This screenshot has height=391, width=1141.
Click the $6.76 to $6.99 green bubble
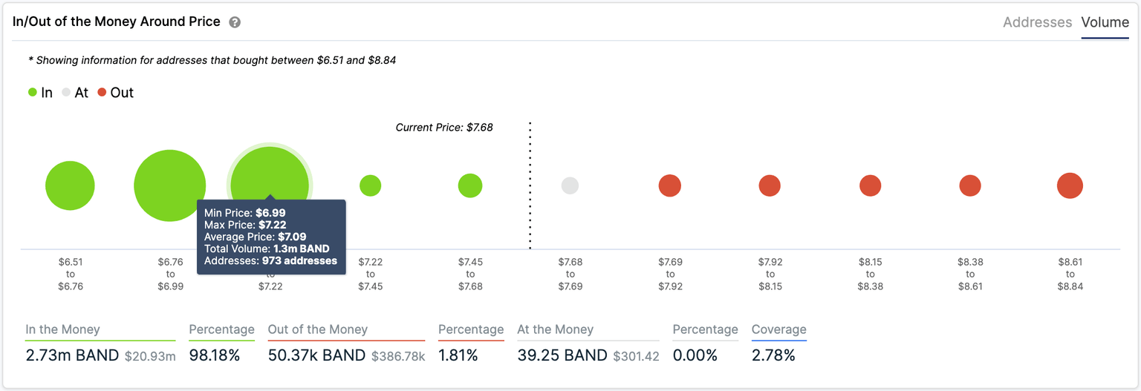pyautogui.click(x=170, y=185)
